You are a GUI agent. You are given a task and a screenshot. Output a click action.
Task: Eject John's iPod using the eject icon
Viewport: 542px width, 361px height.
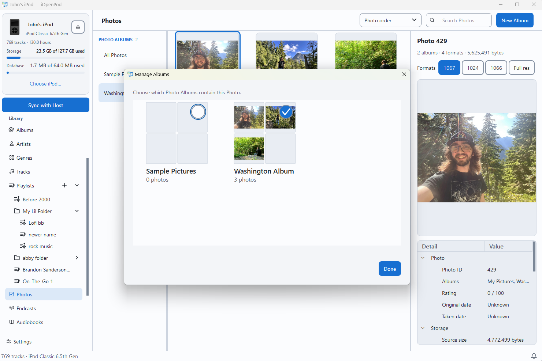click(x=78, y=27)
